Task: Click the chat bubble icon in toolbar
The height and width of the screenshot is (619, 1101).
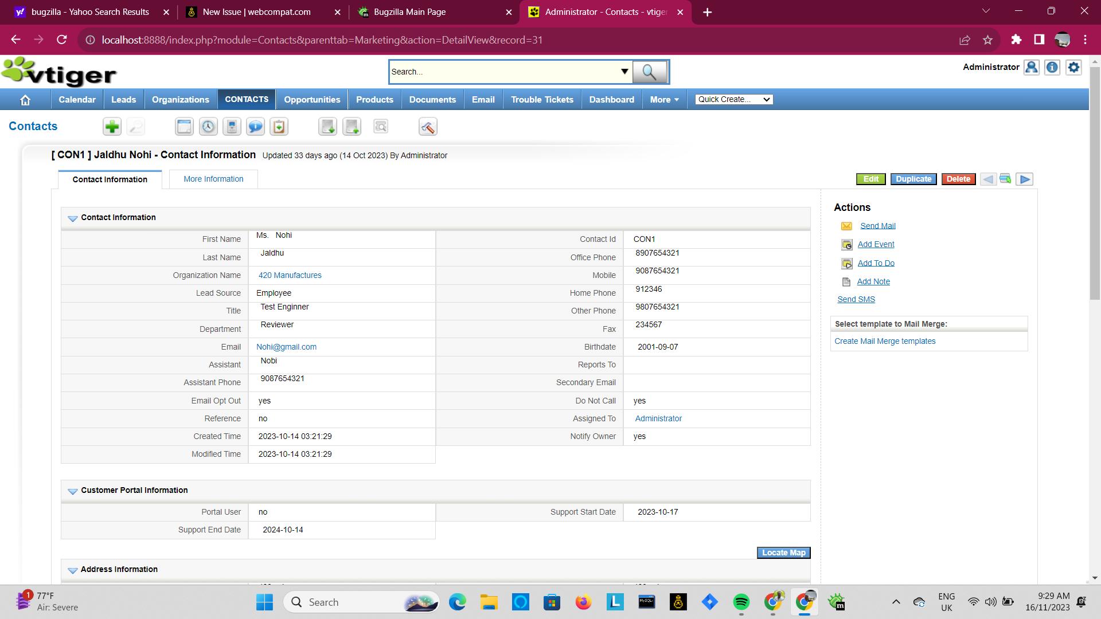Action: coord(255,127)
